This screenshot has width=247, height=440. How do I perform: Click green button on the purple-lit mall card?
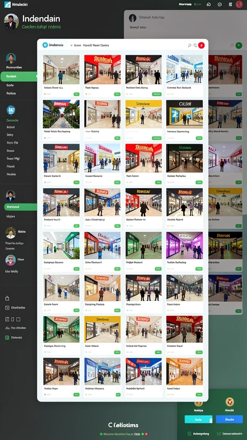pos(199,269)
